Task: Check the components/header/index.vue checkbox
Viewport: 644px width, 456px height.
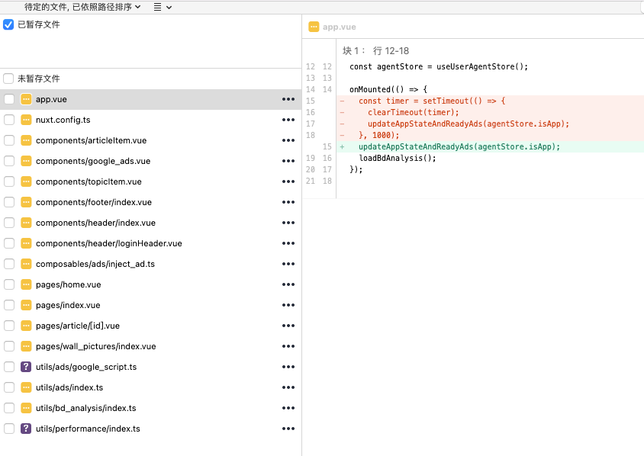Action: pos(9,223)
